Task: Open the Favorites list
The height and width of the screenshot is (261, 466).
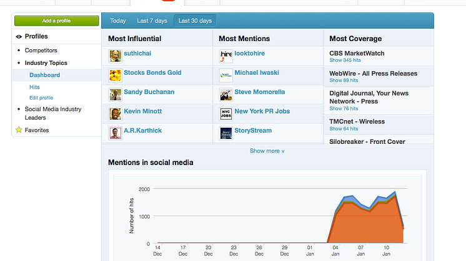Action: (x=37, y=130)
